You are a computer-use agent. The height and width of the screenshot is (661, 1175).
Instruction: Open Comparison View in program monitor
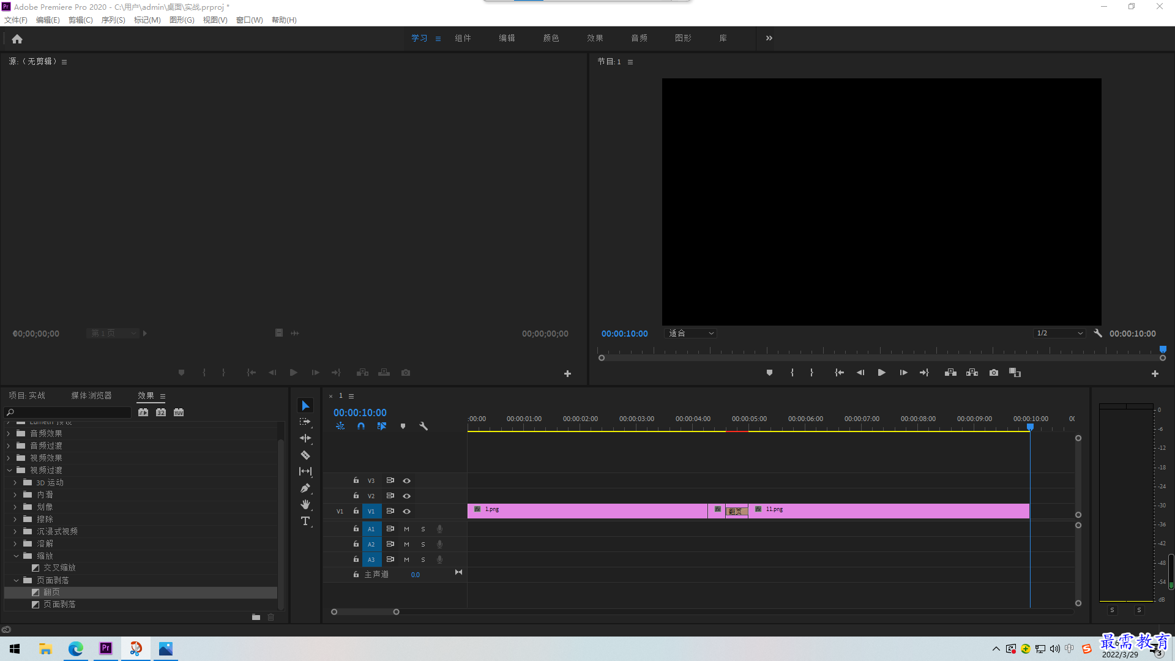pos(1015,372)
